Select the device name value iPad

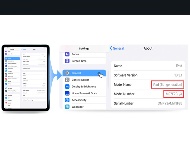tap(179, 66)
